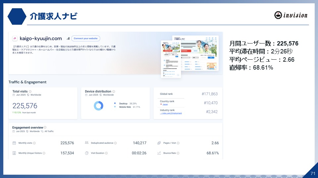Click the 10.13% from last month text
Viewport: 318px width, 178px height.
click(x=24, y=113)
